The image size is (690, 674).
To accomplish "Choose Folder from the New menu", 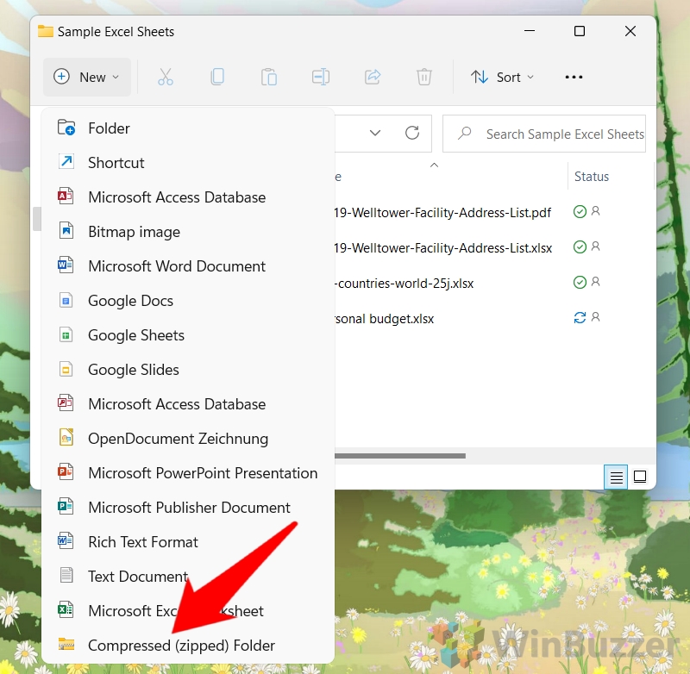I will [188, 128].
